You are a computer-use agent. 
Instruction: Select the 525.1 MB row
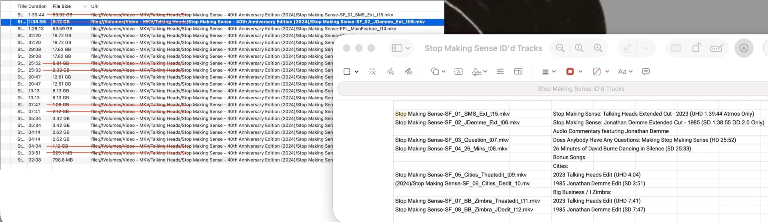[x=166, y=153]
